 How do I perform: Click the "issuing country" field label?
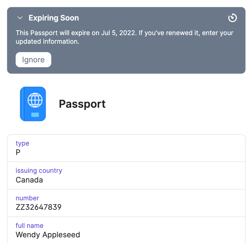coord(39,171)
